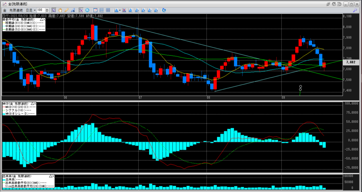Activate the hand pan tool
362x192 pixels.
pyautogui.click(x=60, y=10)
